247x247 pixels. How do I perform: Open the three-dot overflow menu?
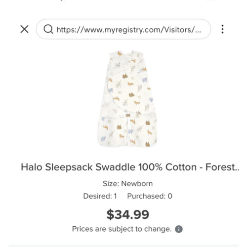[x=222, y=29]
